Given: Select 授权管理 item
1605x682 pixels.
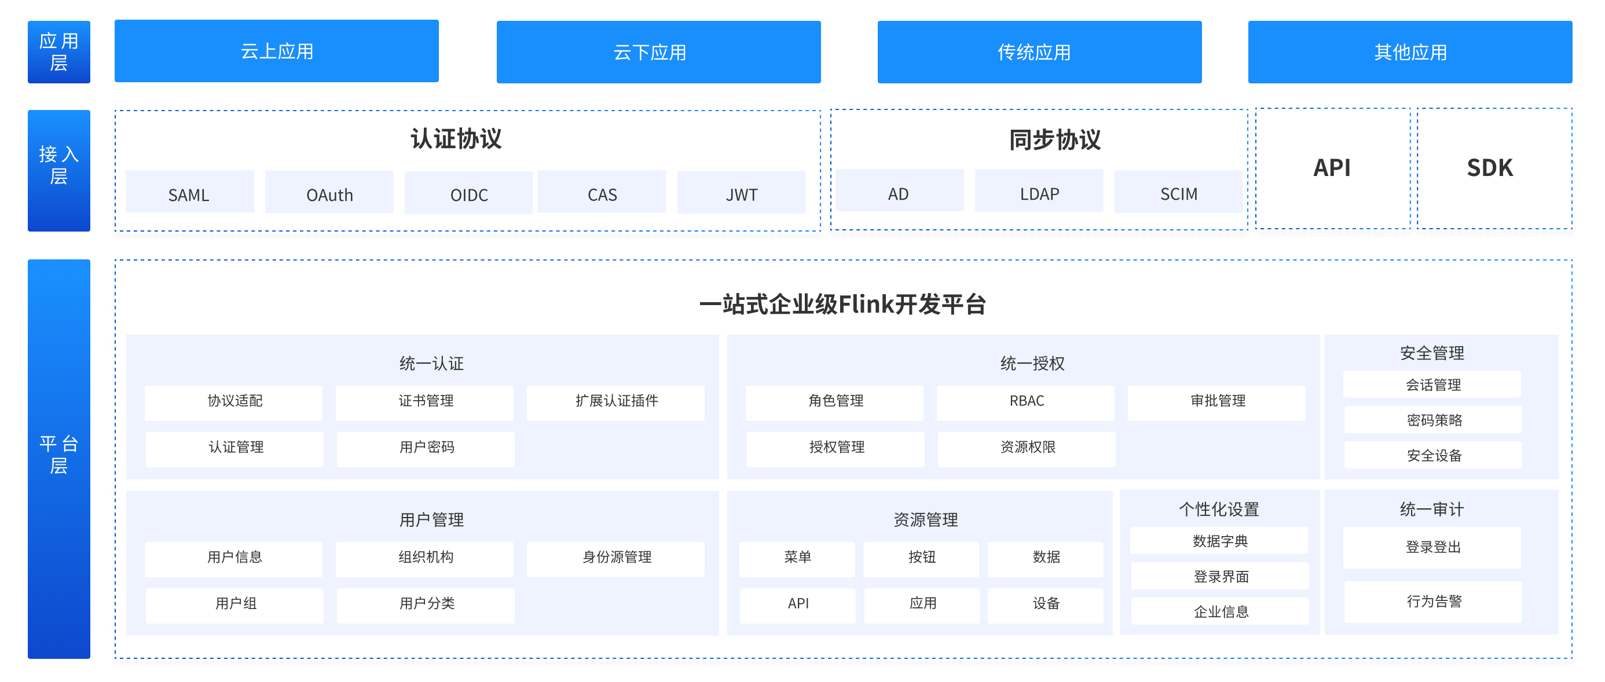Looking at the screenshot, I should (836, 450).
